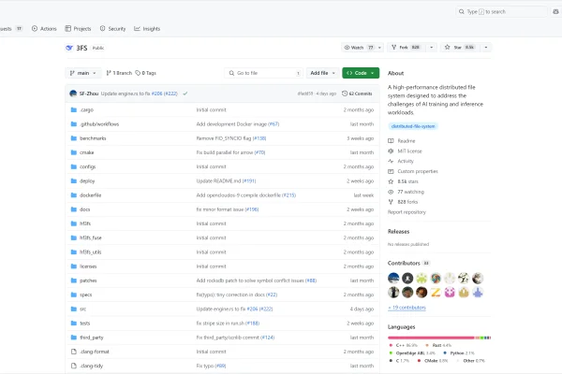This screenshot has height=374, width=562.
Task: Open the Releases heading link
Action: (399, 232)
